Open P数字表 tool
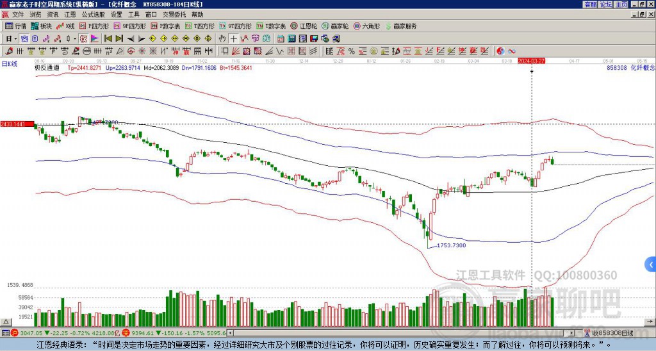This screenshot has height=351, width=656. click(165, 26)
